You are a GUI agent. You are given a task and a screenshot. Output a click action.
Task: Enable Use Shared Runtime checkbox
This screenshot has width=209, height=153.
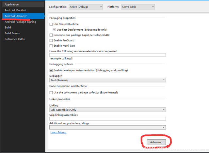point(51,24)
